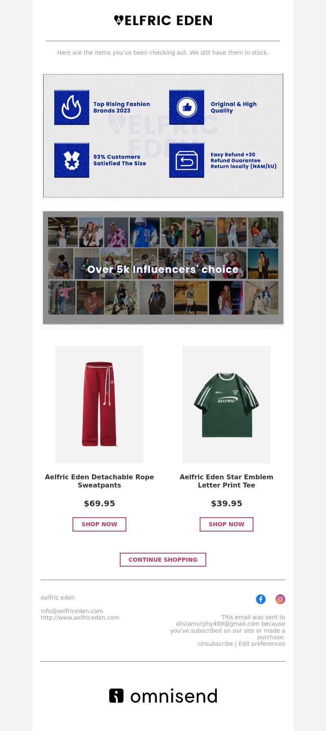Click the Aelfric Eden heart logo header

pos(163,20)
